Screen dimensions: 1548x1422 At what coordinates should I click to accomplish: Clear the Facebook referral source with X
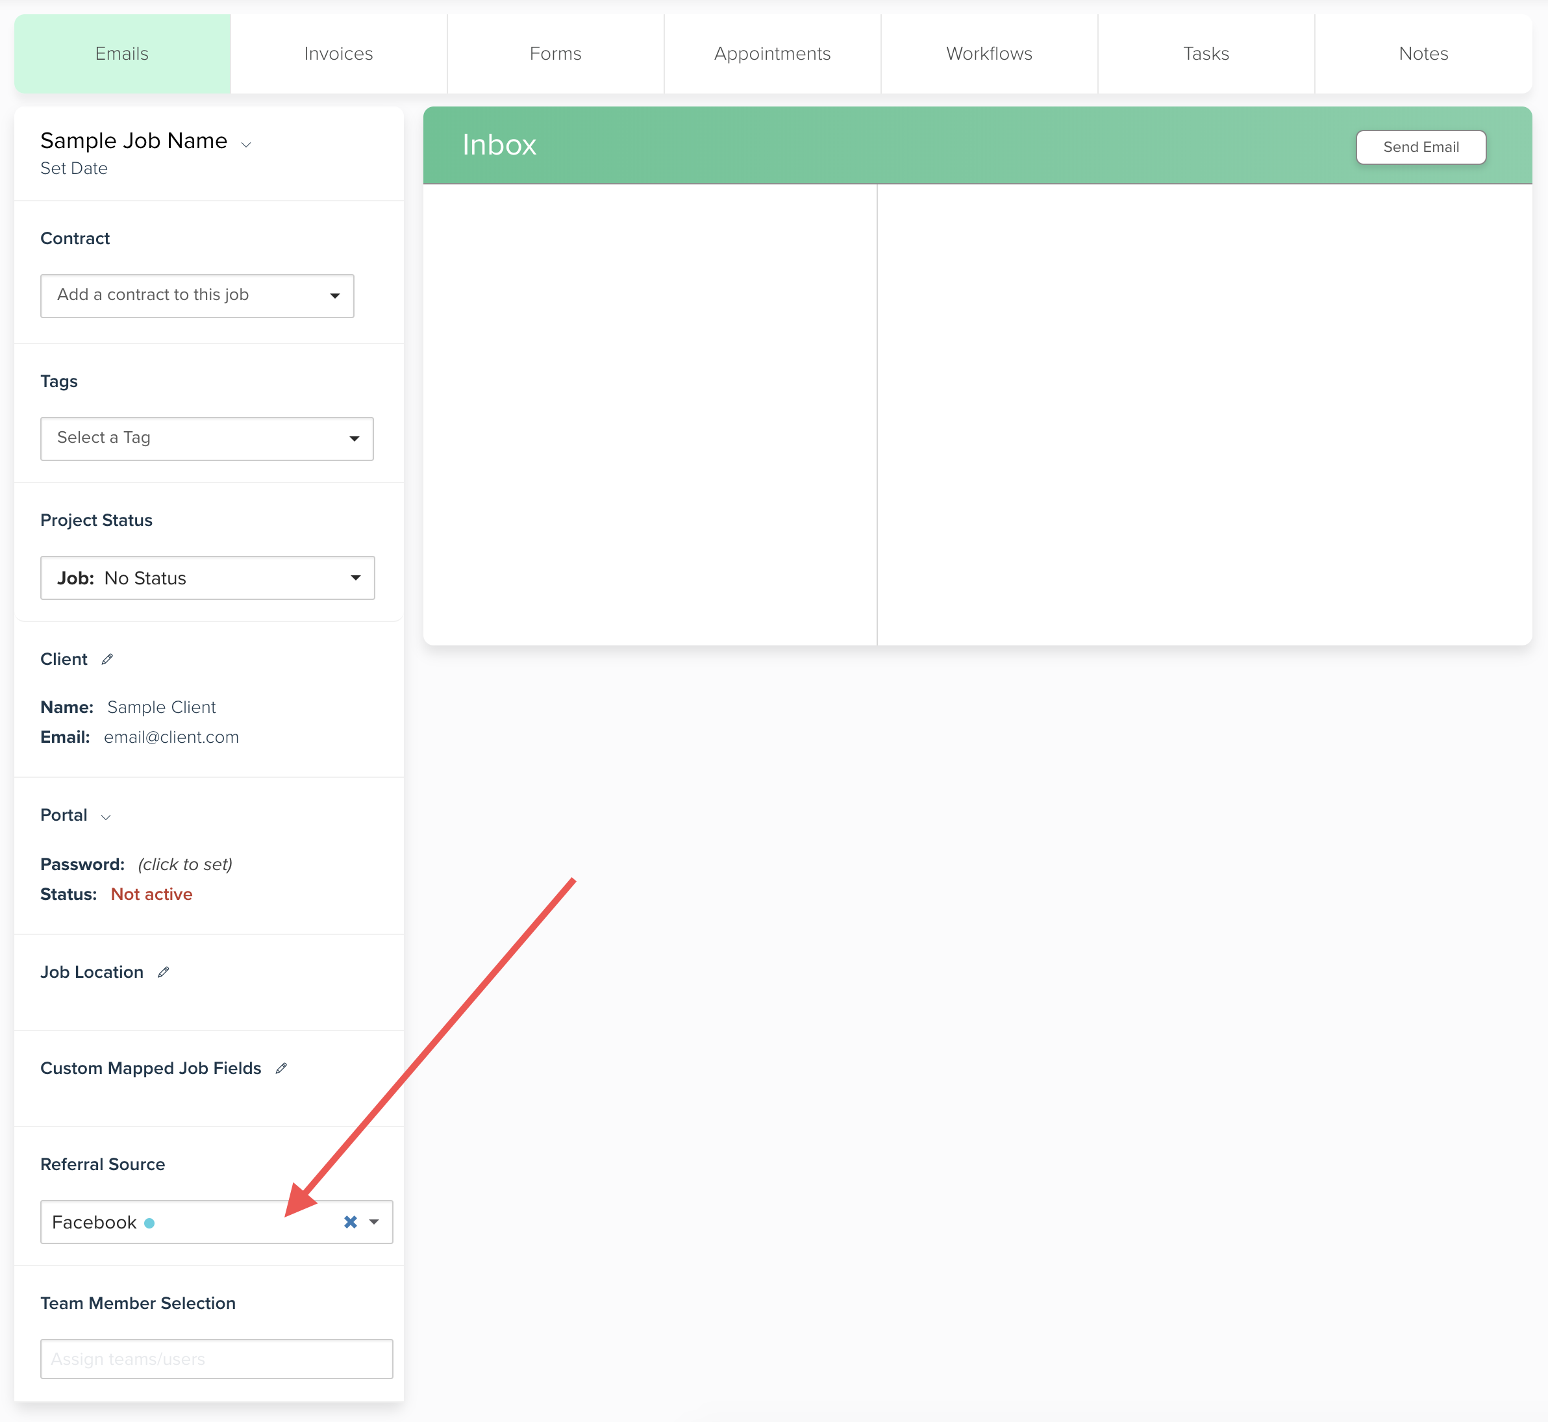(x=350, y=1222)
